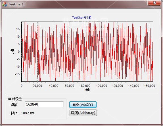Click the 10 y-axis label

[x=18, y=37]
